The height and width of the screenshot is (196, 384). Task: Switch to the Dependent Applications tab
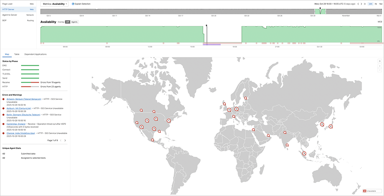(35, 54)
